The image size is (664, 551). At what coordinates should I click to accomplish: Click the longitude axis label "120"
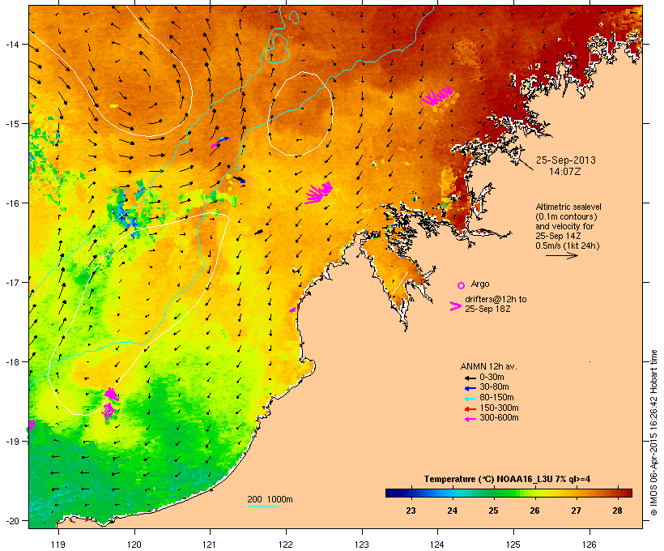134,545
